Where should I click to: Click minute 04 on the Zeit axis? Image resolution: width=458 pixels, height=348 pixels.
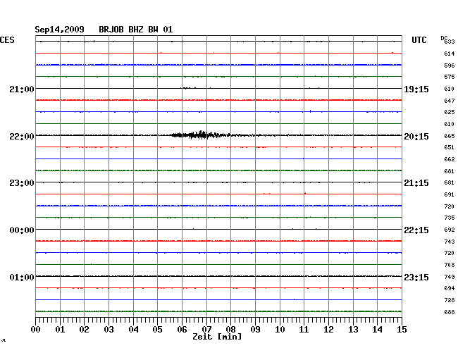click(133, 330)
